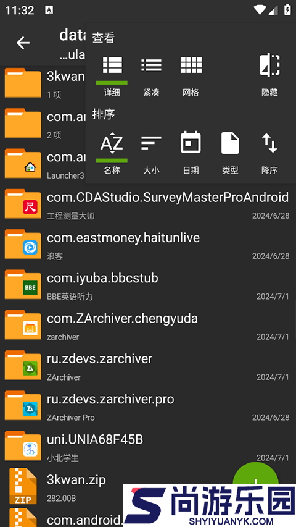Click the uni.UNIA68F45B folder name
Viewport: 296px width, 527px height.
click(95, 439)
